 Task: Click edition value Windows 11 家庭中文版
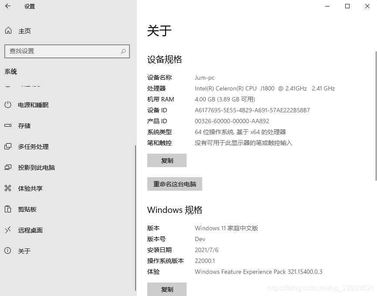tap(227, 228)
